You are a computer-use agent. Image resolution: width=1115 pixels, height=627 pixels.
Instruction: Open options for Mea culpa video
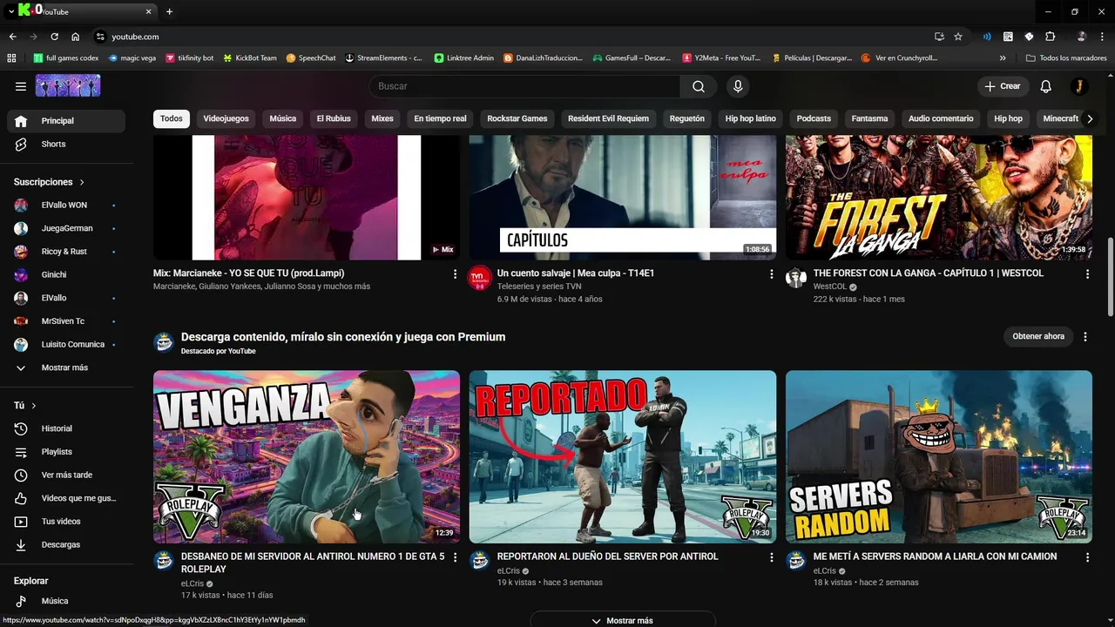click(771, 273)
